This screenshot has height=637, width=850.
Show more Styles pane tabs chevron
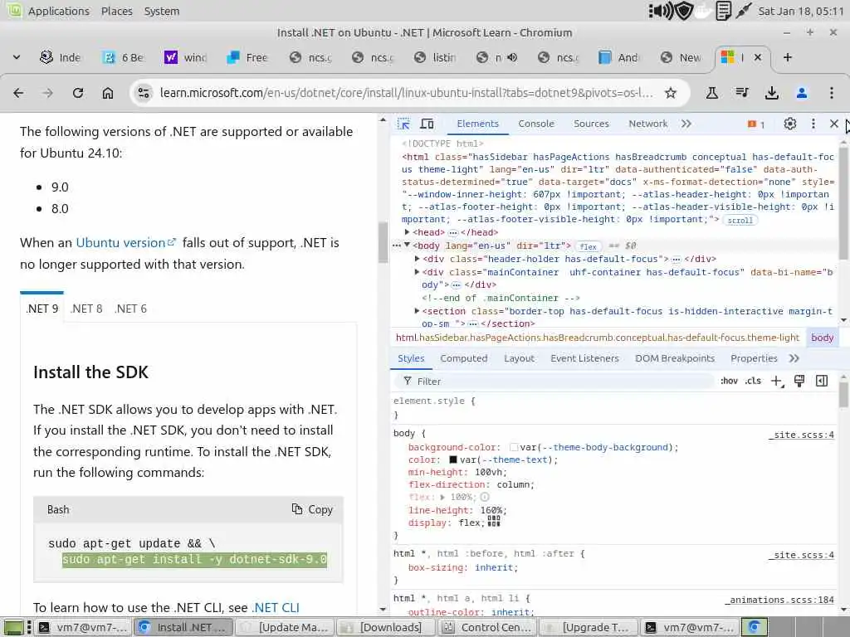tap(794, 358)
